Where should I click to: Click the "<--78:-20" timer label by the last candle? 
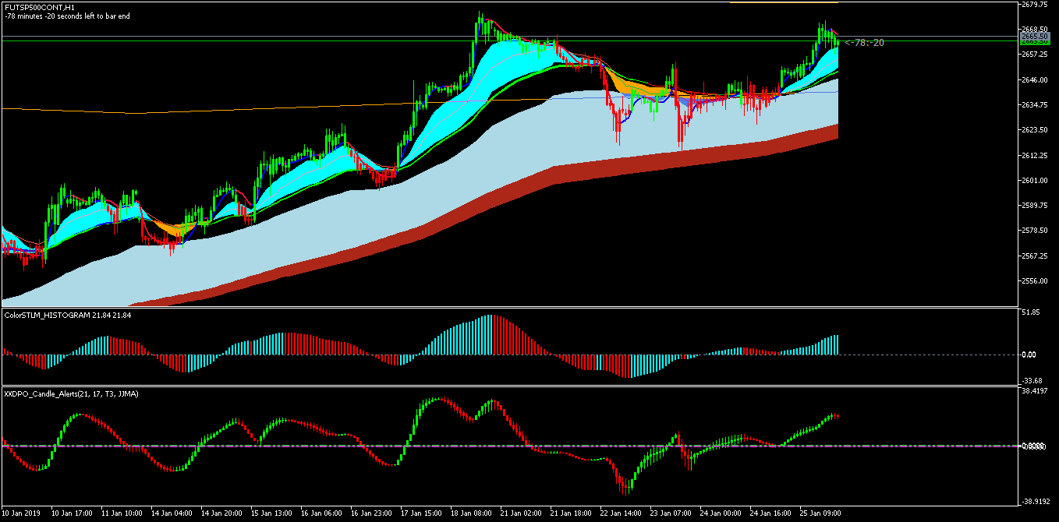(864, 43)
